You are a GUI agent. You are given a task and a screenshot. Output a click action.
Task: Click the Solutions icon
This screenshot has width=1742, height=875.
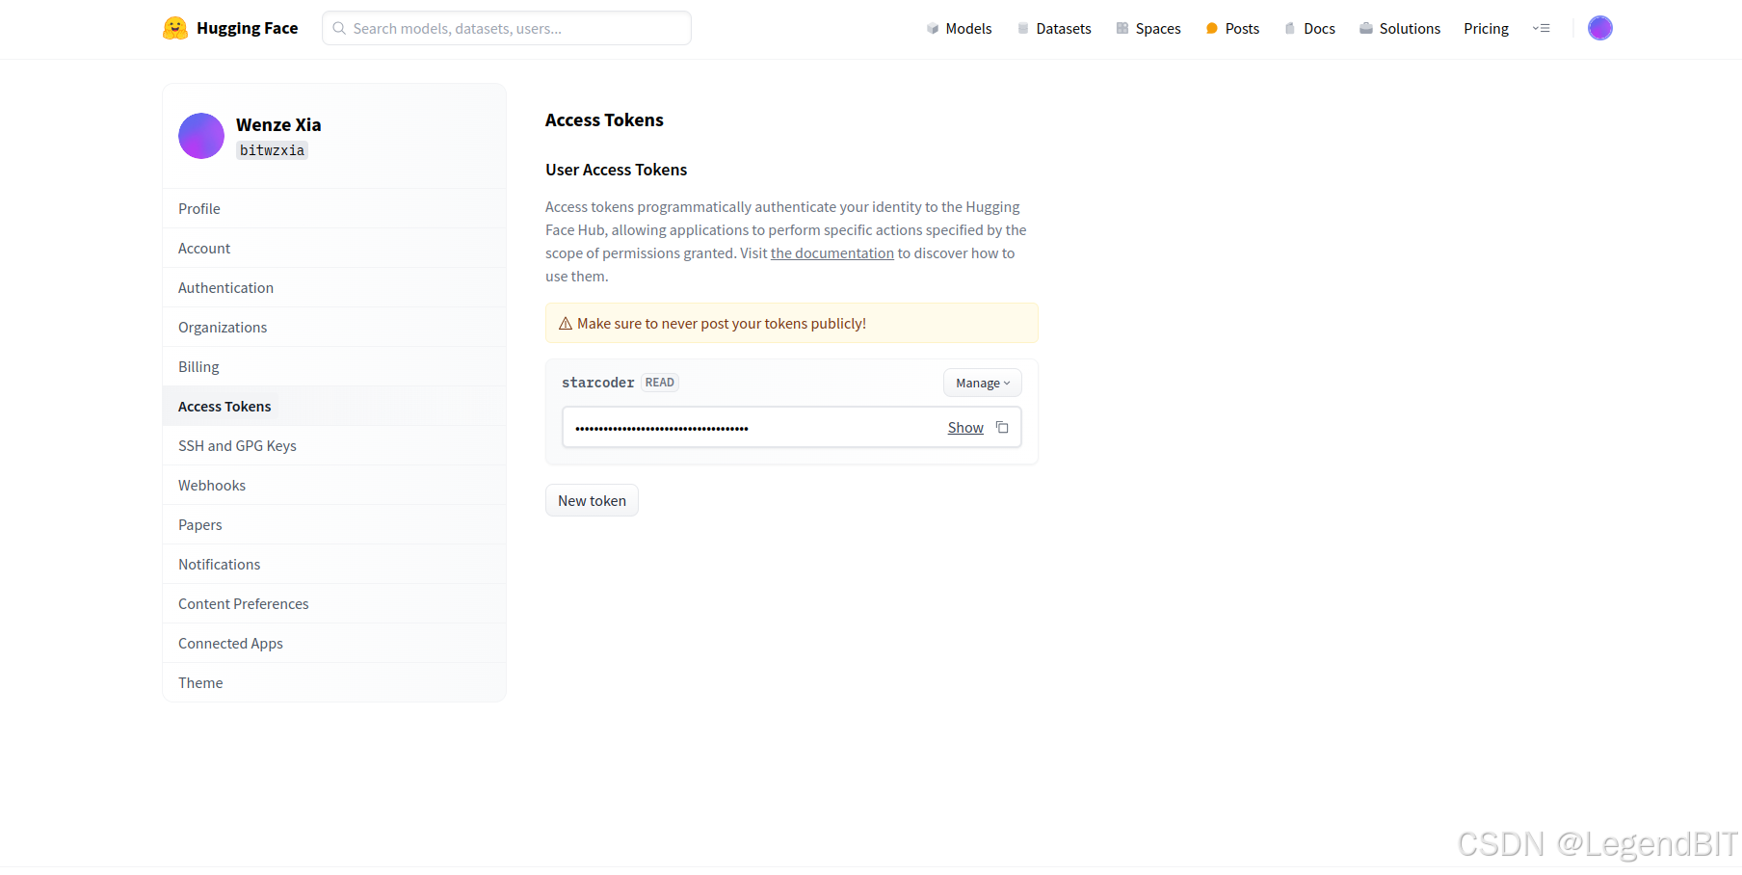1366,29
